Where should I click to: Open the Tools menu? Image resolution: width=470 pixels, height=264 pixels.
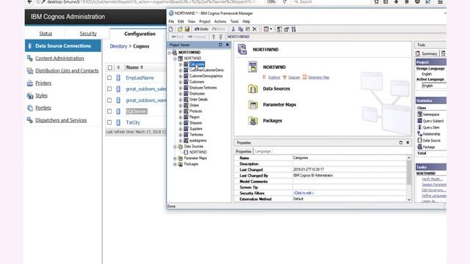234,21
